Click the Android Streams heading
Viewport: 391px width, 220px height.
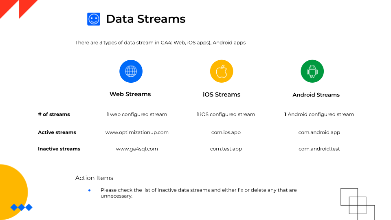click(316, 95)
